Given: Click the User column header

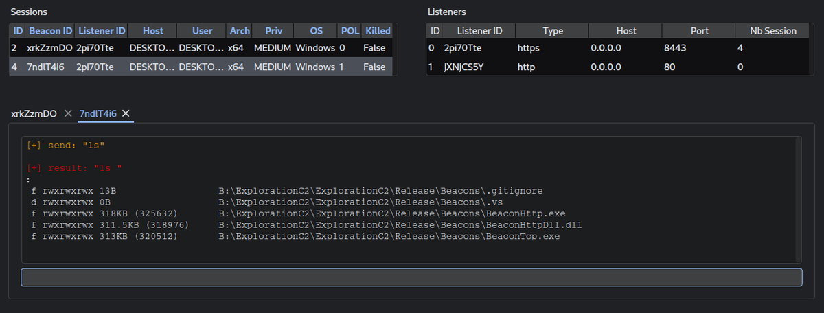Looking at the screenshot, I should (x=202, y=31).
